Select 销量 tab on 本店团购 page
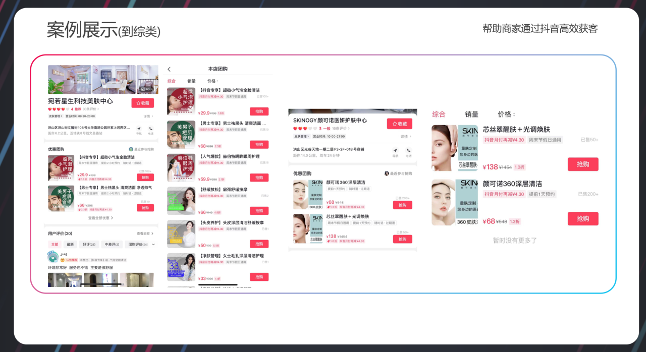The width and height of the screenshot is (646, 352). point(191,81)
